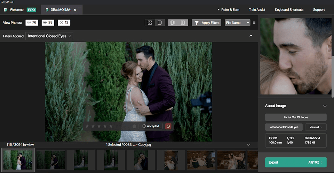The width and height of the screenshot is (334, 173).
Task: Select the sixth filmstrip thumbnail
Action: click(x=171, y=160)
